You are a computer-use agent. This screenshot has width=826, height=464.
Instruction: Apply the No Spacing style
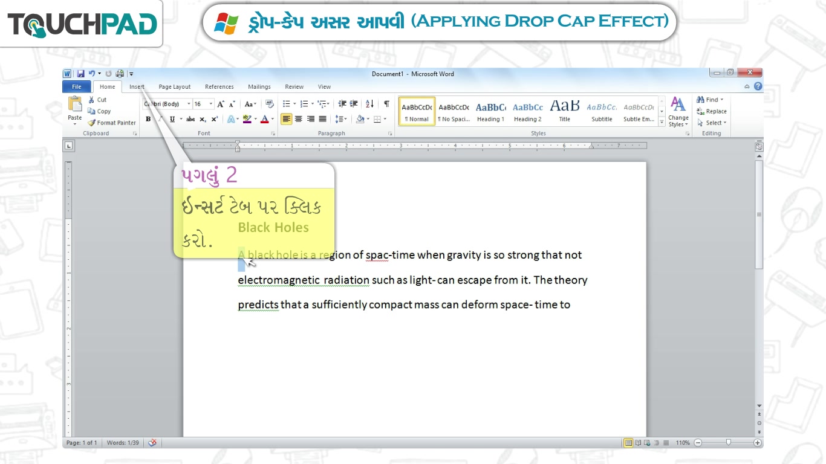(x=454, y=111)
